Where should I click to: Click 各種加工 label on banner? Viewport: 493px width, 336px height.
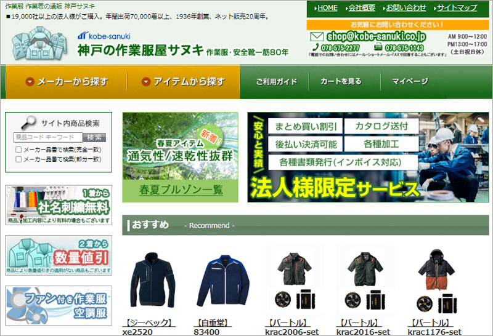(381, 144)
